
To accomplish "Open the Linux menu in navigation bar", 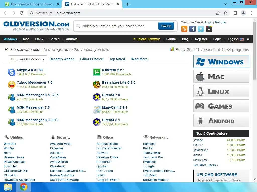I will point(39,39).
